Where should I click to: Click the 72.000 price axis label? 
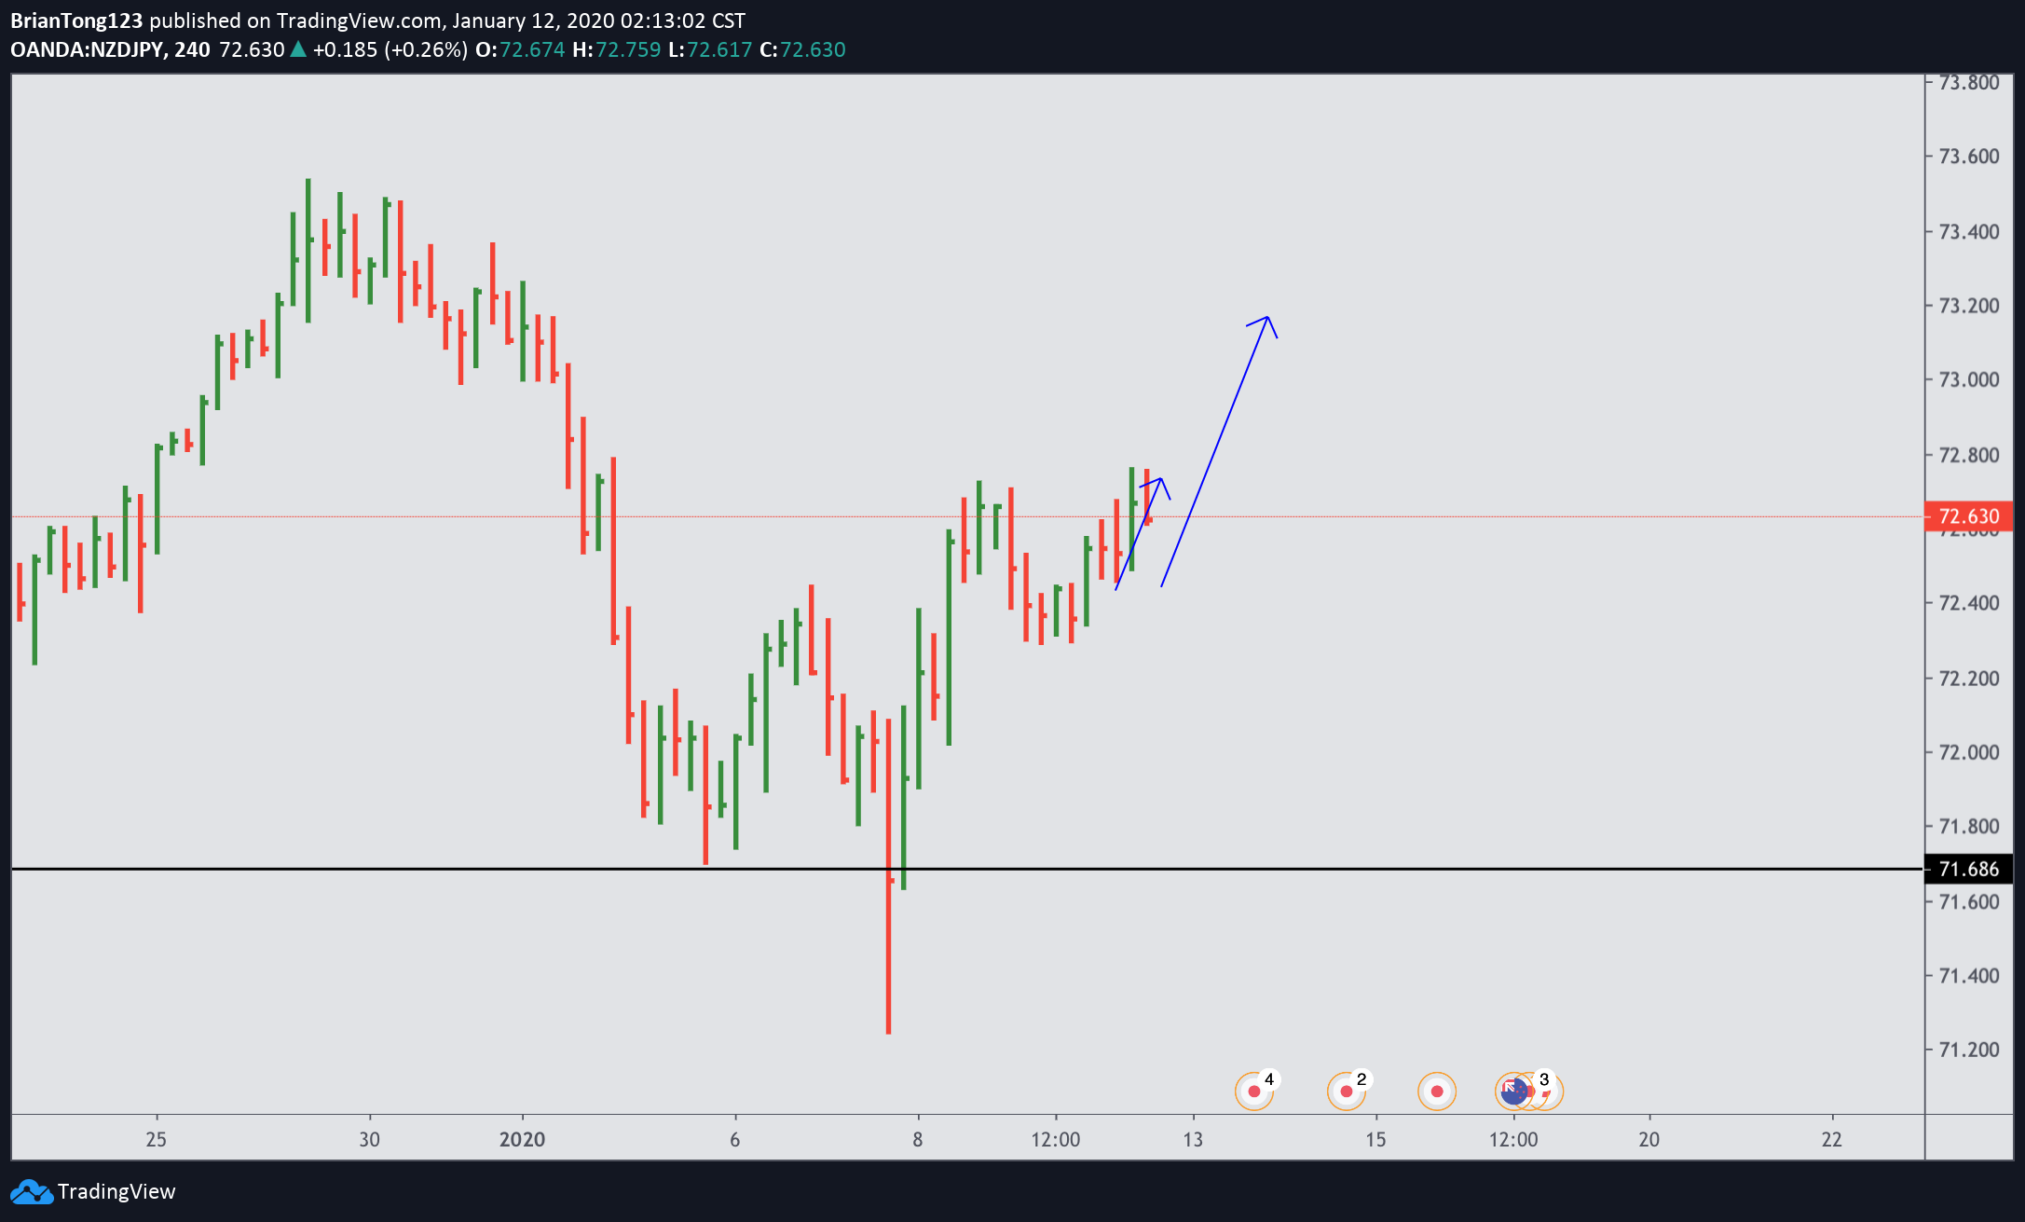coord(1969,752)
